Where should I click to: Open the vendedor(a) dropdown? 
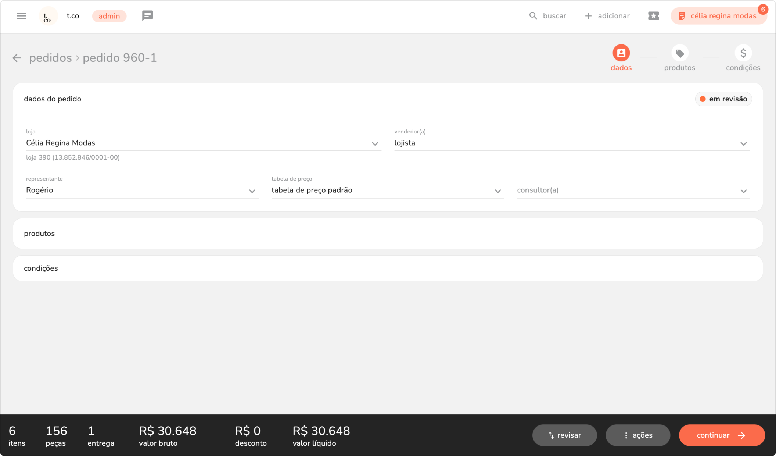click(x=743, y=144)
